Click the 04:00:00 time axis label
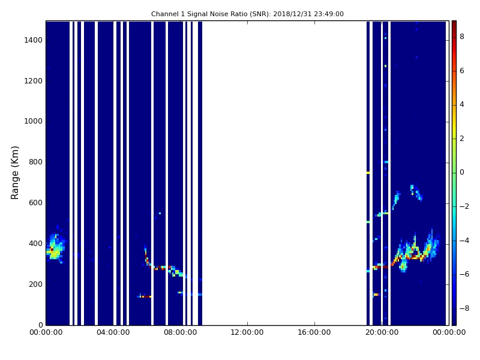Viewport: 480px width, 360px height. coord(113,332)
